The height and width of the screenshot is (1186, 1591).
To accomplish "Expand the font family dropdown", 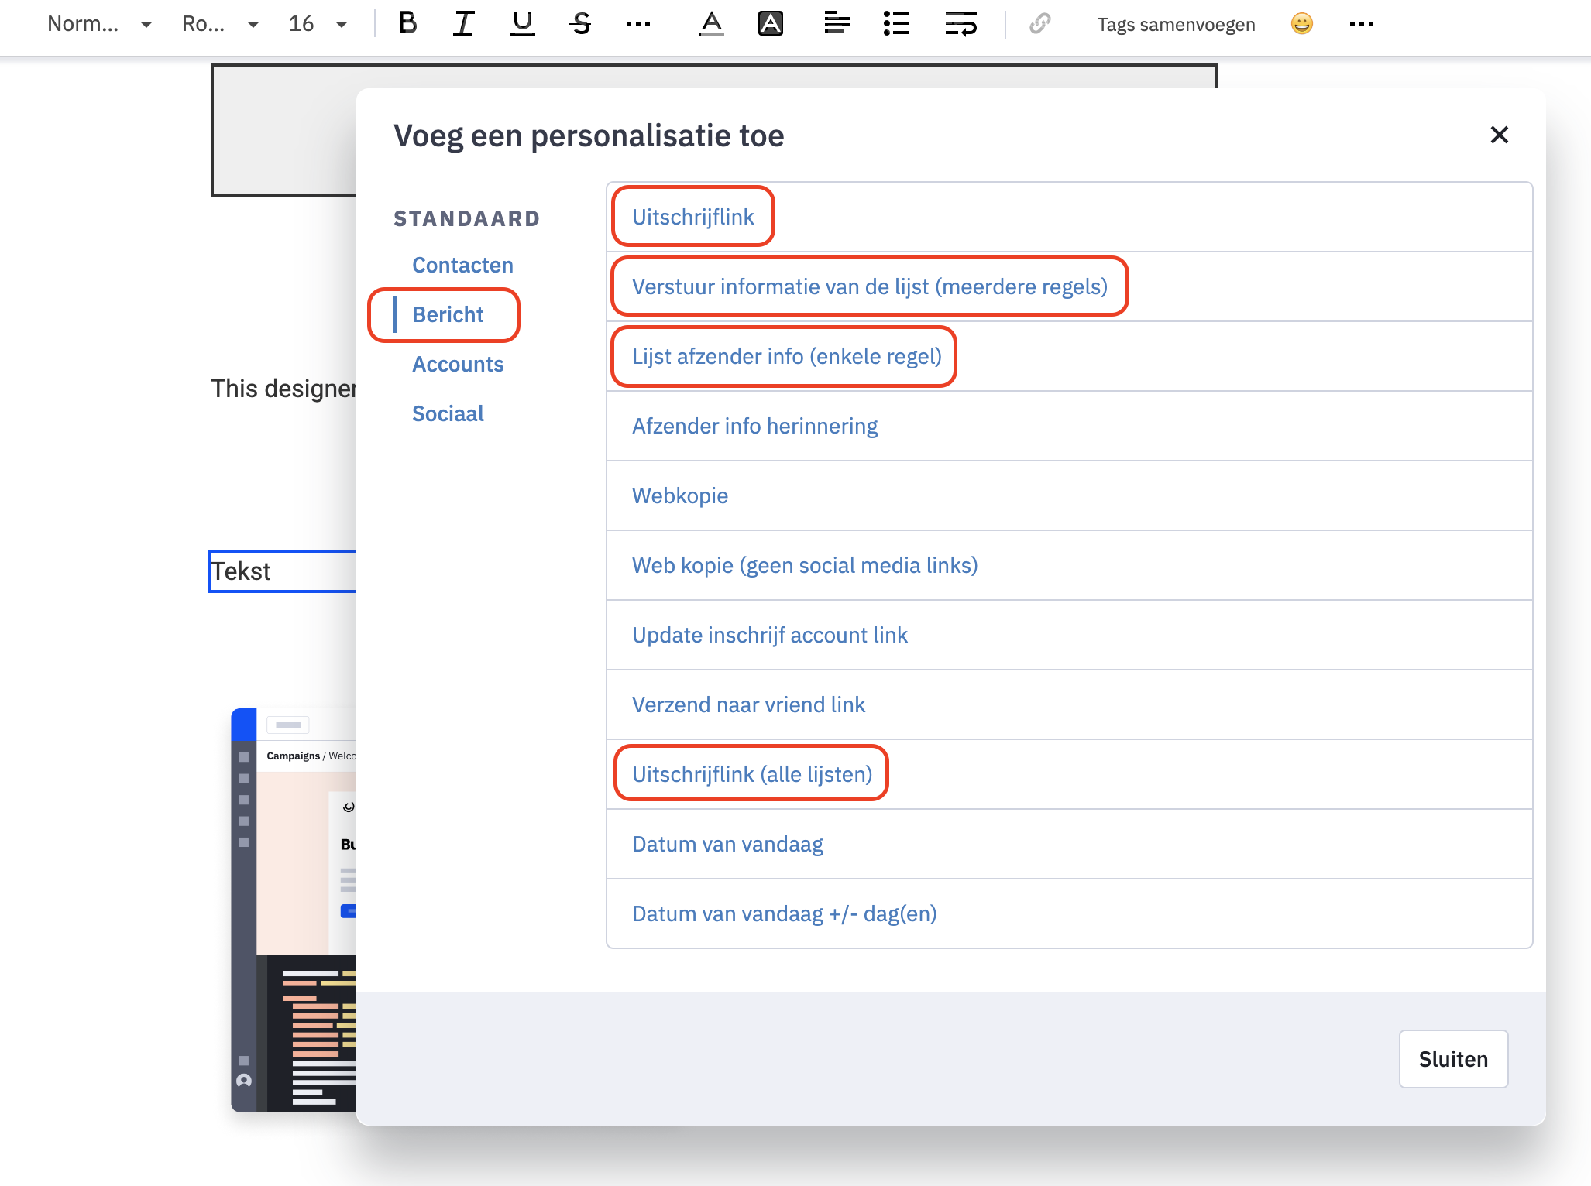I will pyautogui.click(x=220, y=24).
